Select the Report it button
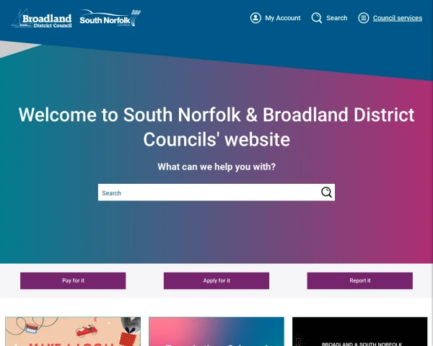This screenshot has height=346, width=433. point(360,280)
